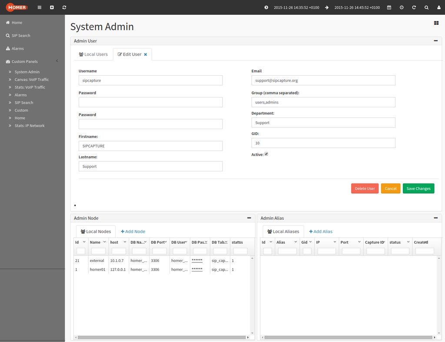Click the Add Node tab
445x342 pixels.
pyautogui.click(x=133, y=231)
